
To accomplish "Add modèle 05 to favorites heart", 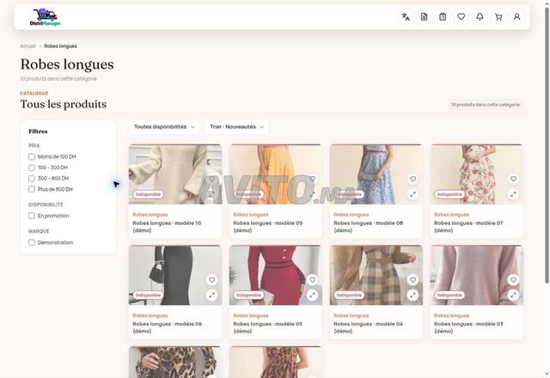I will pos(312,280).
